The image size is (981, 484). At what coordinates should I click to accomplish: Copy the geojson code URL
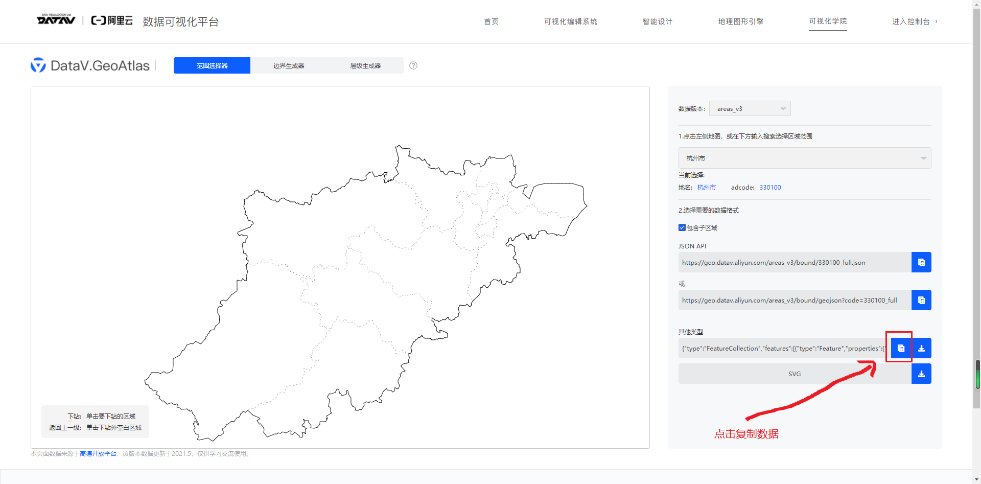(x=921, y=300)
